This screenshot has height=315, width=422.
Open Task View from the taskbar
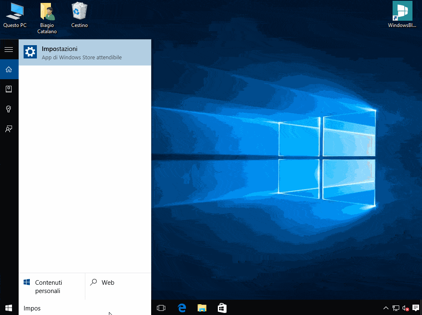click(161, 308)
